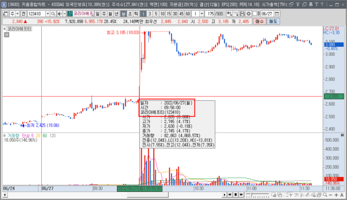Select the 30-minute interval tab
The image size is (347, 200).
pos(175,14)
